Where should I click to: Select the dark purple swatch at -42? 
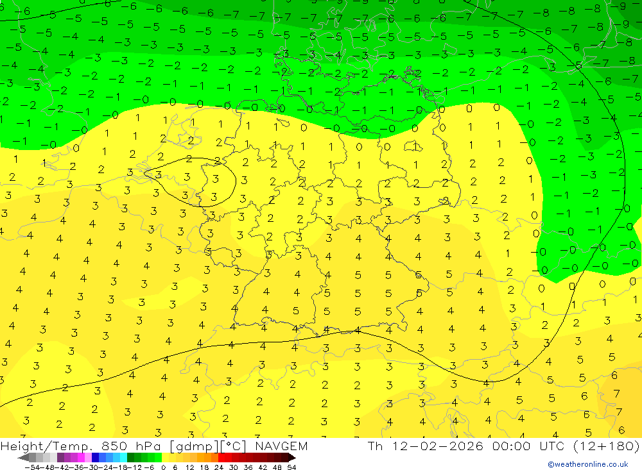tap(60, 457)
